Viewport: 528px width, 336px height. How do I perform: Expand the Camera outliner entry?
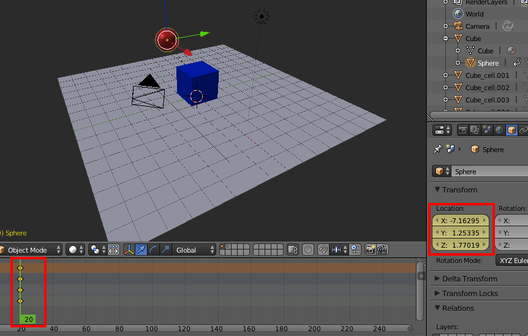click(x=445, y=26)
